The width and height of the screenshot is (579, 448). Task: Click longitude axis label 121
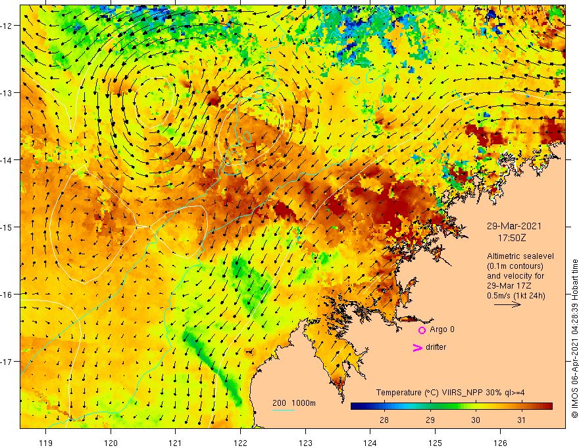click(x=176, y=443)
